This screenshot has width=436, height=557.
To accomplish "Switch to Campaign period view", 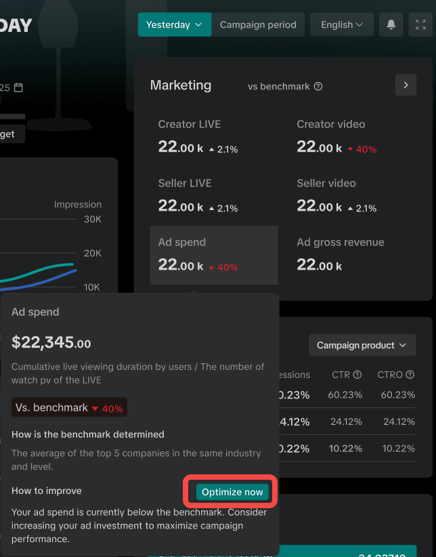I will [258, 25].
